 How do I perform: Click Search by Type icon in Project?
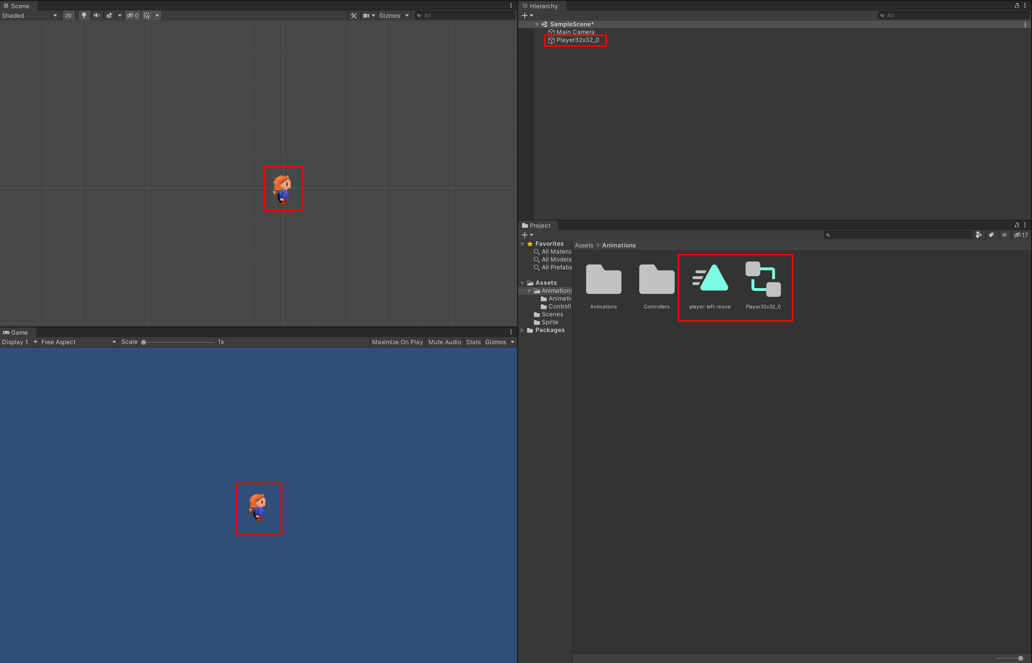979,235
